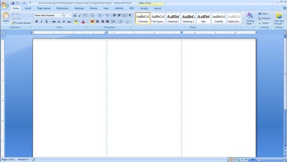
Task: Click the Replace button
Action: point(264,18)
